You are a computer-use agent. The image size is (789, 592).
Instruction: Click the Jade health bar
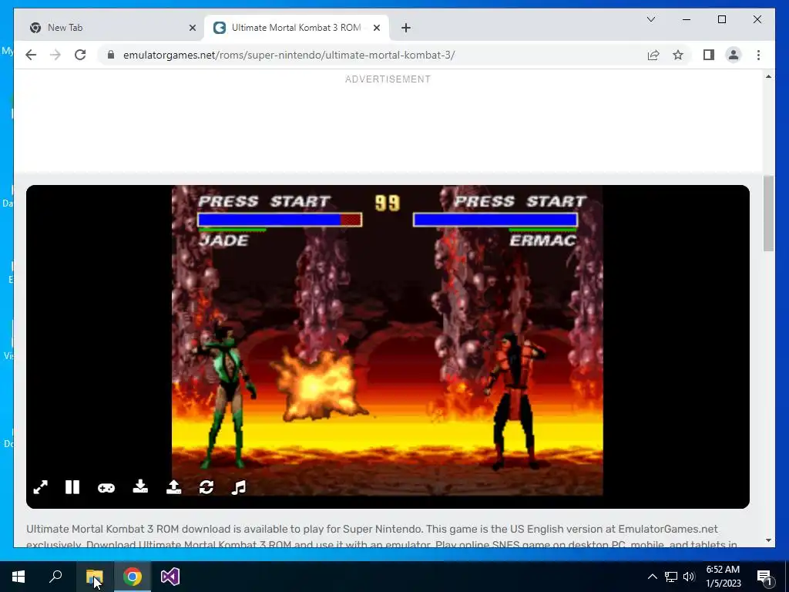(280, 220)
